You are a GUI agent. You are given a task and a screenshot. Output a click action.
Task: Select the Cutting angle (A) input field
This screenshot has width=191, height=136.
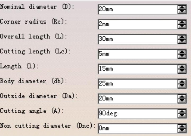point(138,114)
